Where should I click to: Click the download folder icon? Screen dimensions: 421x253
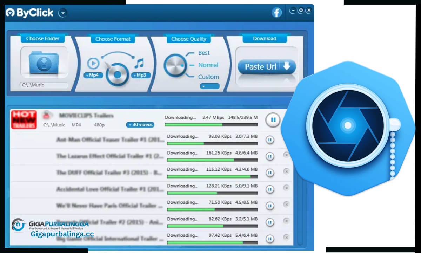pyautogui.click(x=44, y=63)
